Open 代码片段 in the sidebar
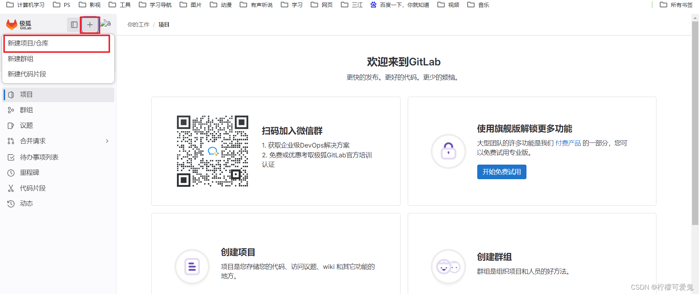 tap(58, 188)
